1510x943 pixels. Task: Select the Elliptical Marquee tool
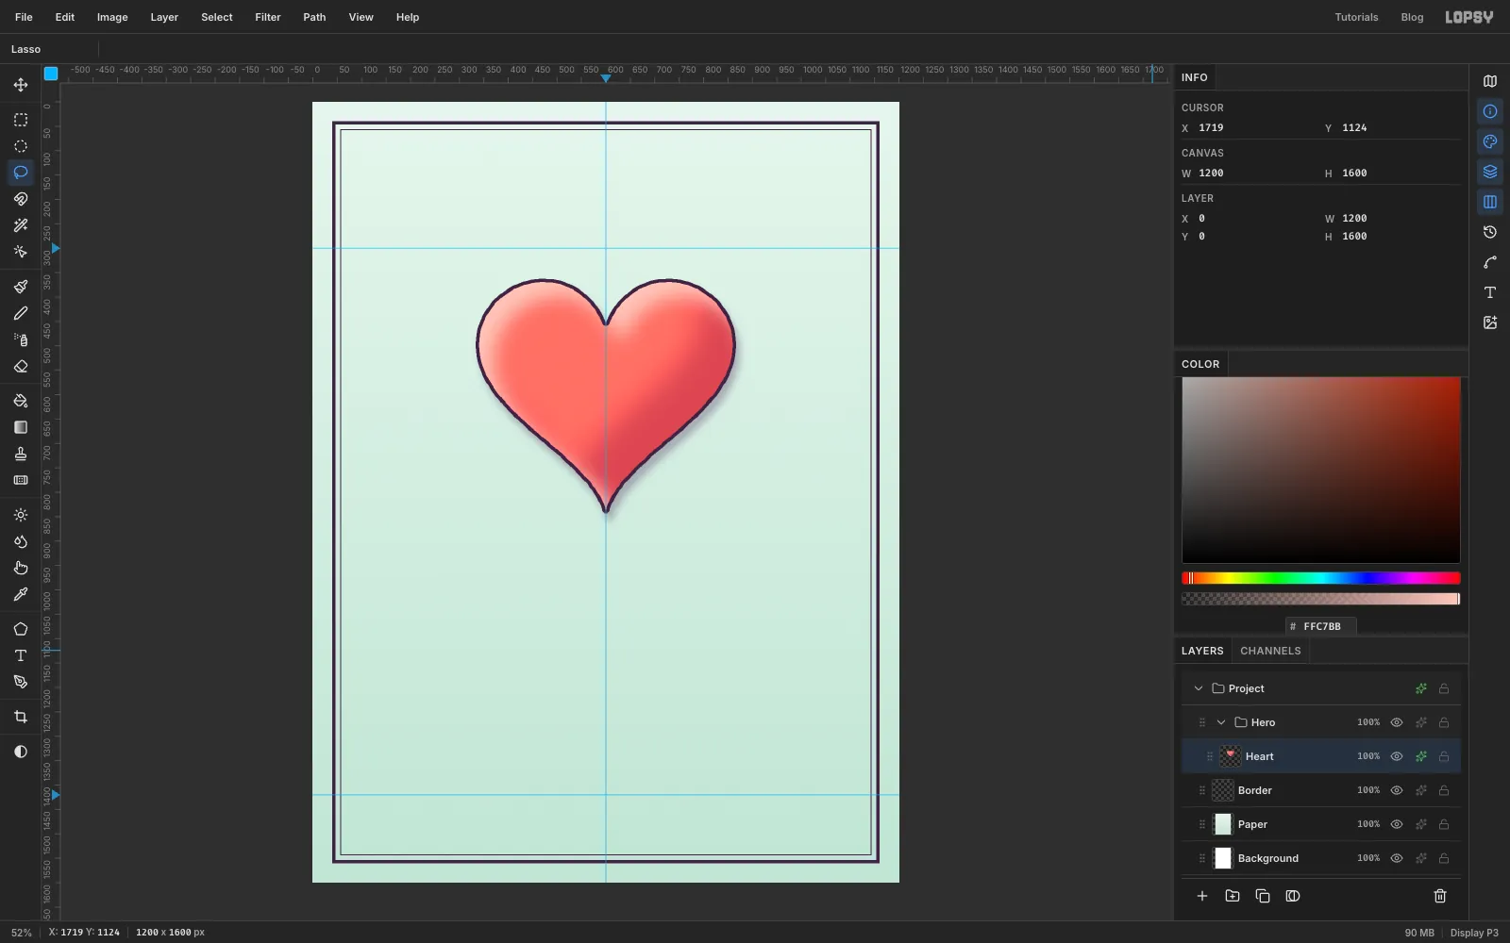click(x=21, y=146)
